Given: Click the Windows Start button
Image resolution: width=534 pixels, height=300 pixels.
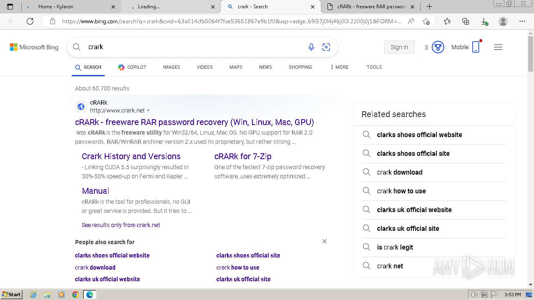Looking at the screenshot, I should pyautogui.click(x=12, y=295).
